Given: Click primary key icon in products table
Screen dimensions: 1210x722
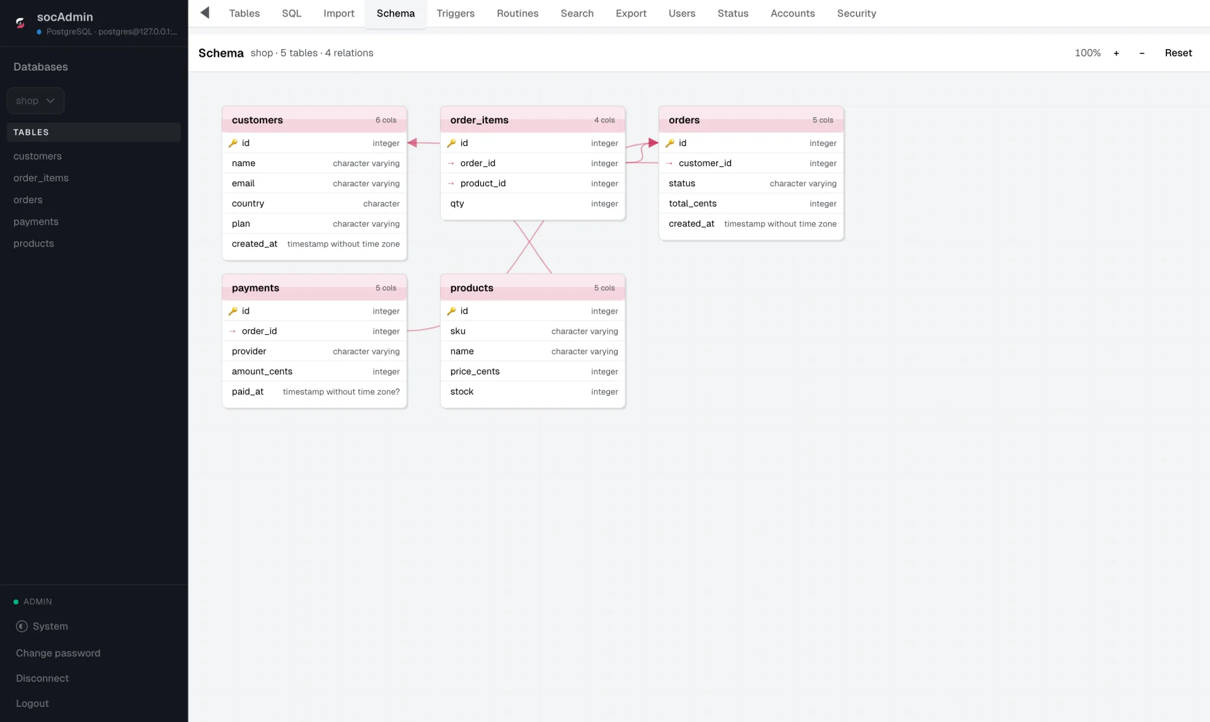Looking at the screenshot, I should point(451,311).
